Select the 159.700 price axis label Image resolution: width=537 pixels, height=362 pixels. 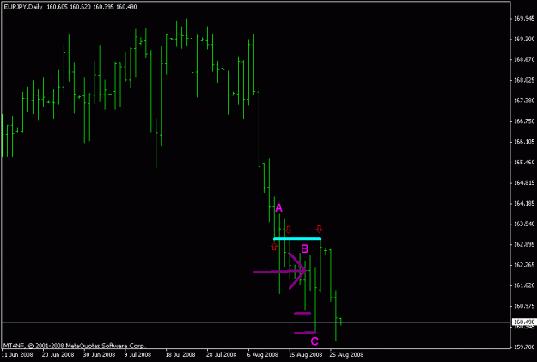(524, 347)
